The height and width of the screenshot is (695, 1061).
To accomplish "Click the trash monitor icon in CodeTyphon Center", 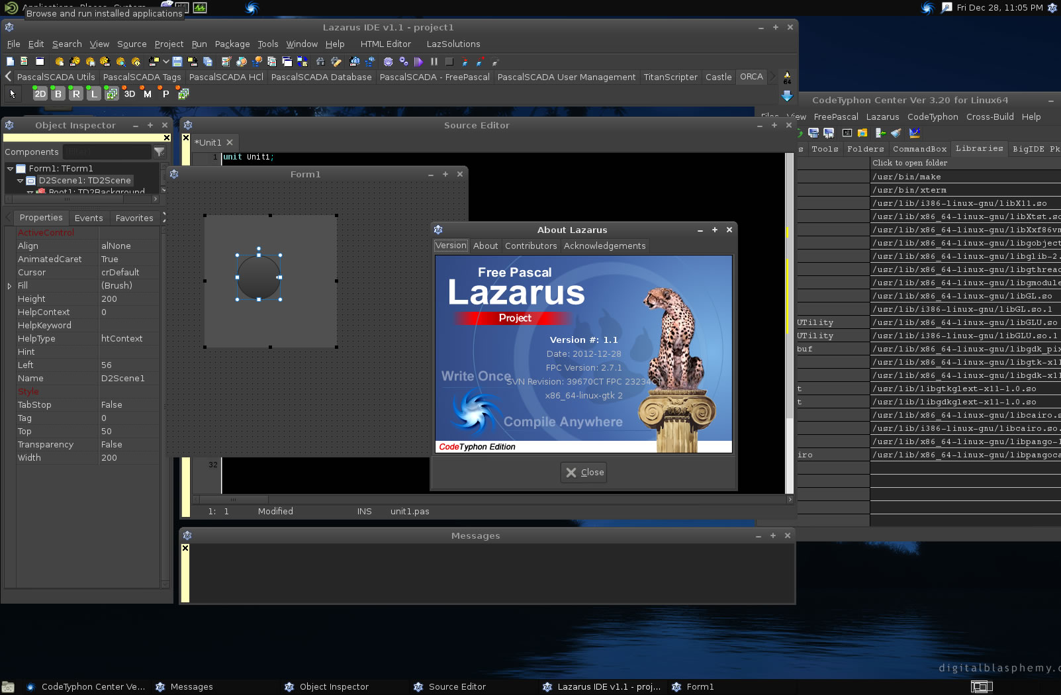I will pos(813,133).
